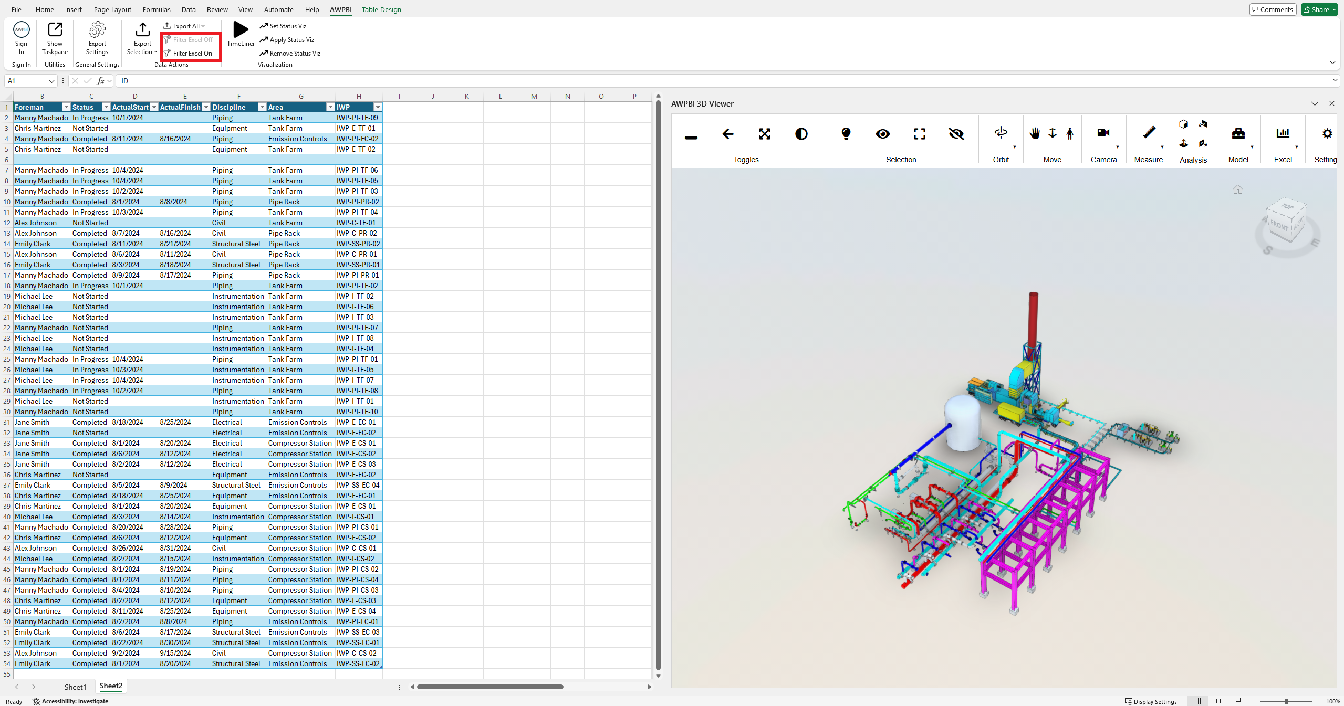Click the top-right section plane icon in Analysis

tap(1203, 124)
